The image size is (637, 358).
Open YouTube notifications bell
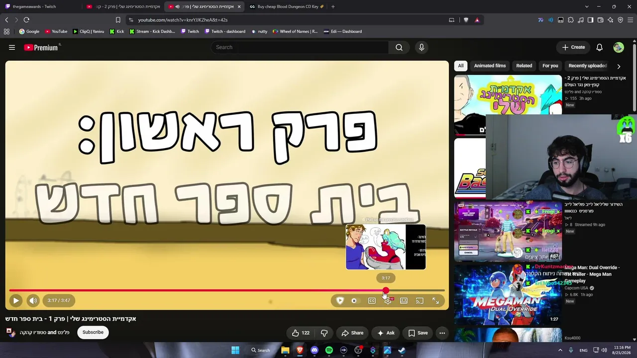[x=600, y=47]
